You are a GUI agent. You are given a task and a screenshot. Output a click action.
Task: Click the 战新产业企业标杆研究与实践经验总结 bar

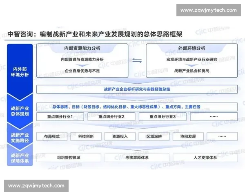(137, 89)
